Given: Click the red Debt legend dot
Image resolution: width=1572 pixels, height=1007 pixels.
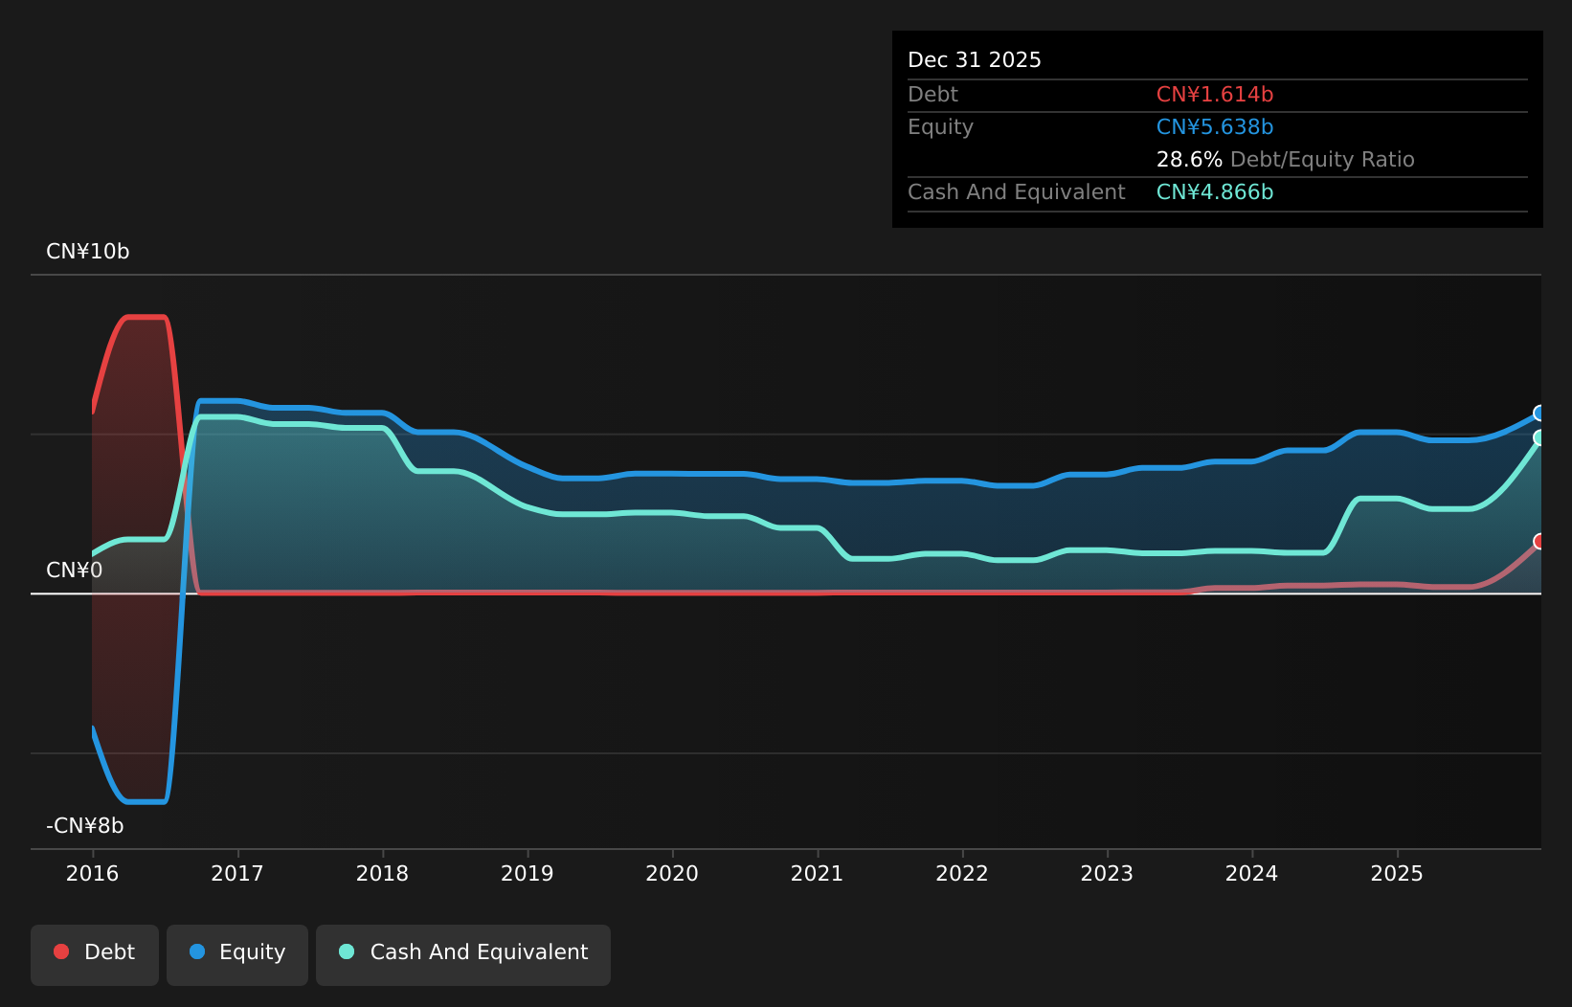Looking at the screenshot, I should [x=61, y=951].
